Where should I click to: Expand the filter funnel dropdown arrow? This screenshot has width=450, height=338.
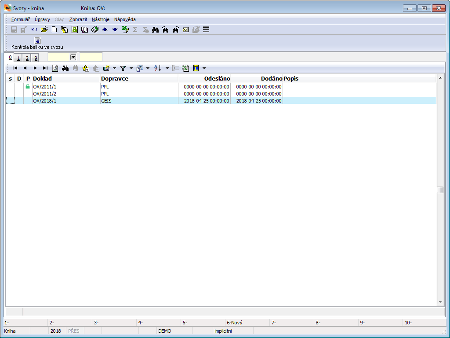click(131, 68)
